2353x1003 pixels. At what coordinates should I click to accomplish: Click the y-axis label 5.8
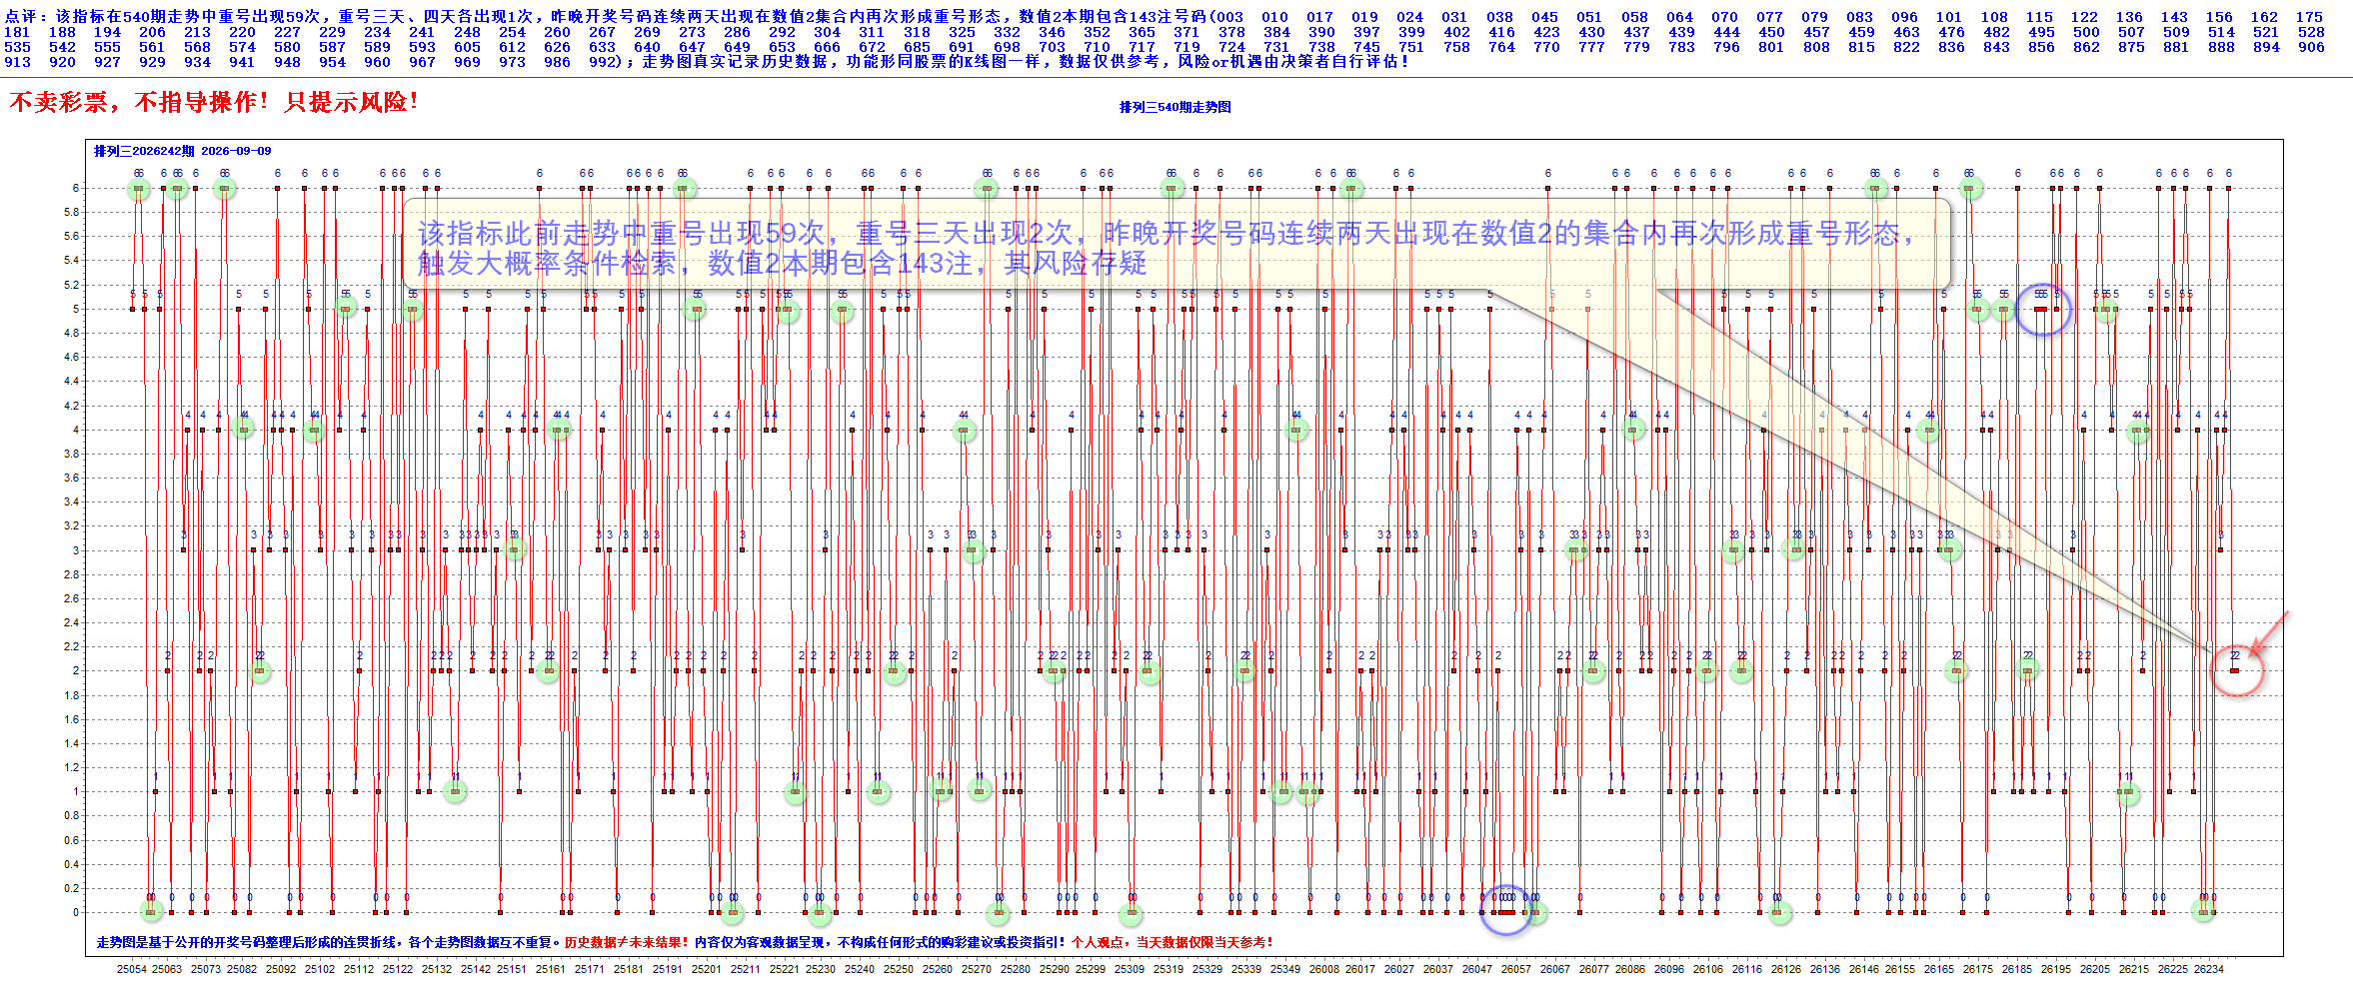(71, 212)
